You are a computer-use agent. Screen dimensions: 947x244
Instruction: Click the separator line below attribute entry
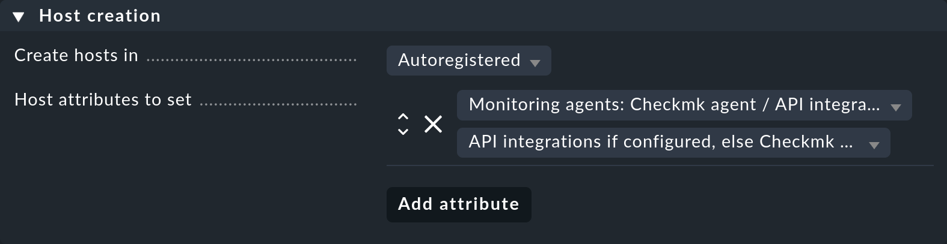660,165
